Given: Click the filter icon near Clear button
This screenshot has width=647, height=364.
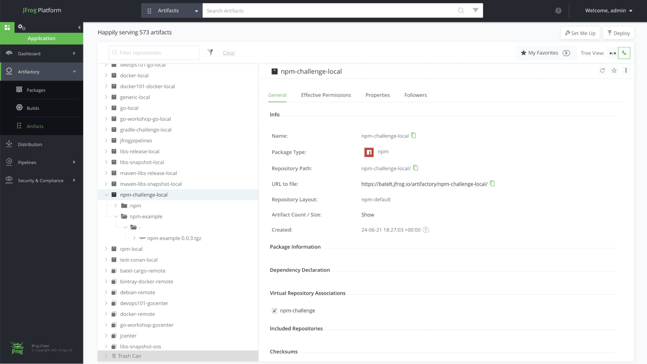Looking at the screenshot, I should point(210,52).
